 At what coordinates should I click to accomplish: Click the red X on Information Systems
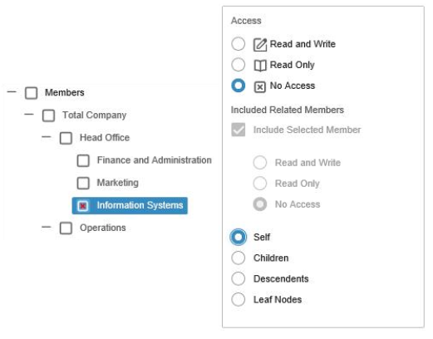pyautogui.click(x=83, y=206)
